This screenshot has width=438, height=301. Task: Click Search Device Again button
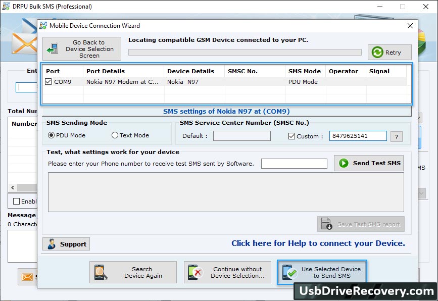coord(133,272)
